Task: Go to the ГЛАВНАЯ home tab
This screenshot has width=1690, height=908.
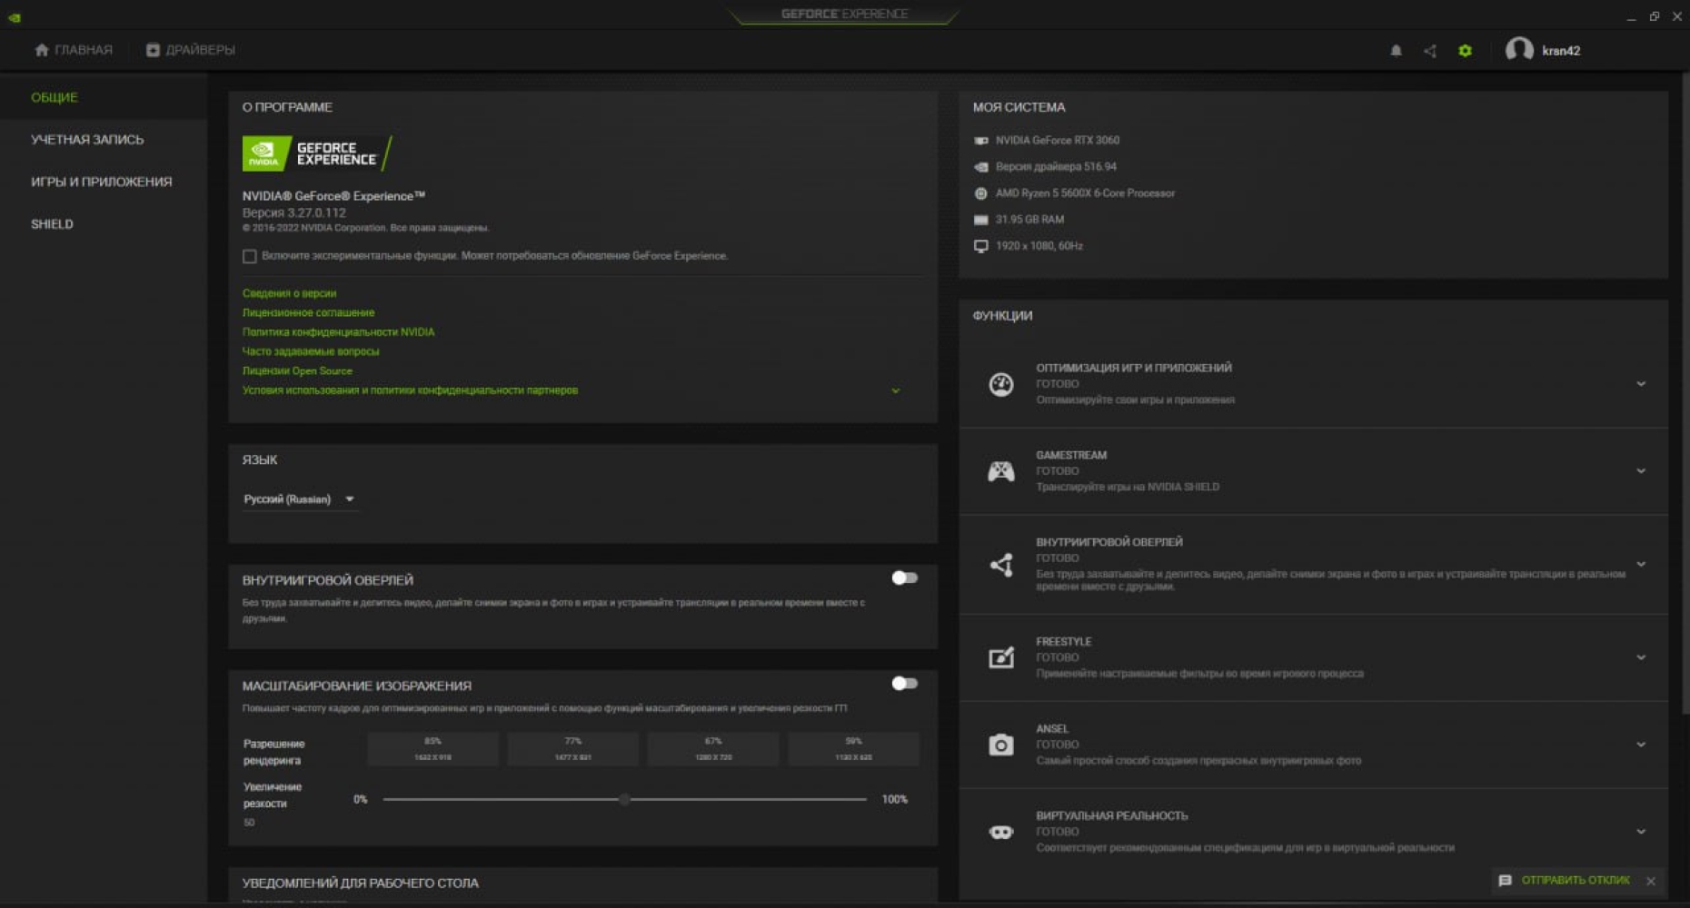Action: 73,50
